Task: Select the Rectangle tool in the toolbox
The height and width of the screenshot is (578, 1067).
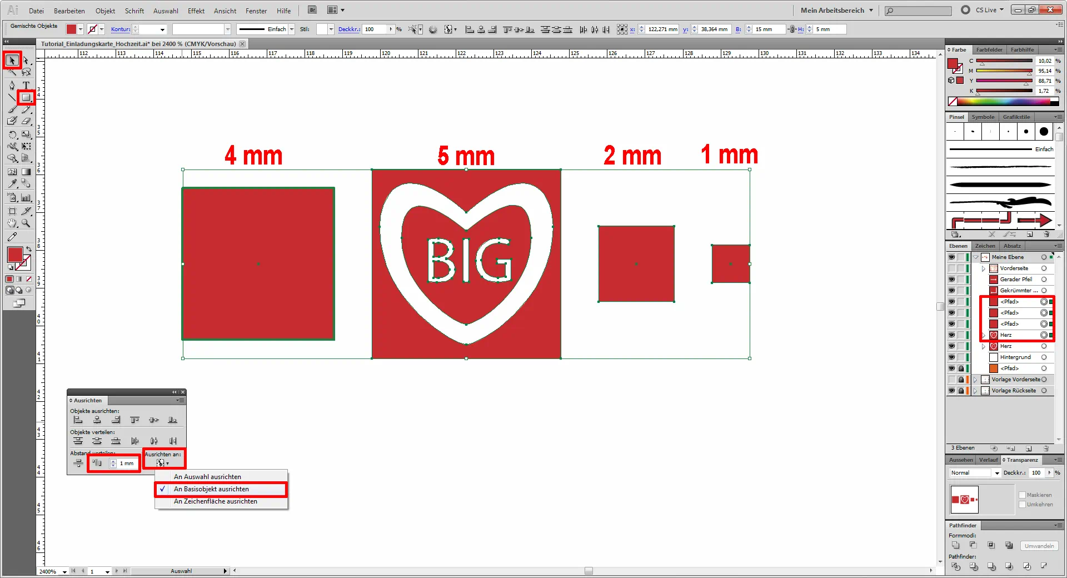Action: [x=26, y=98]
